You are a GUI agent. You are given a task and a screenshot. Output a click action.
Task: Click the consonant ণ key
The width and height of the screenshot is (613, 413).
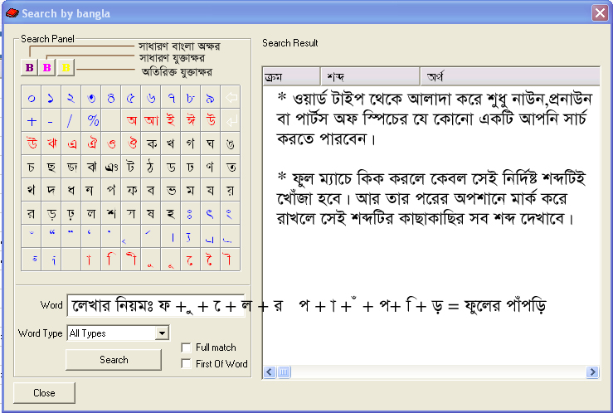pos(211,167)
